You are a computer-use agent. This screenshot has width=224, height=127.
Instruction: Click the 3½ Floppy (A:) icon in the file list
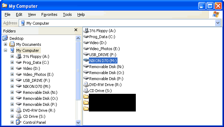pyautogui.click(x=86, y=30)
